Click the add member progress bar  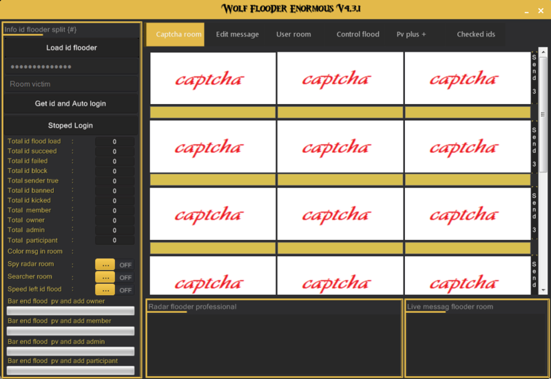coord(71,331)
